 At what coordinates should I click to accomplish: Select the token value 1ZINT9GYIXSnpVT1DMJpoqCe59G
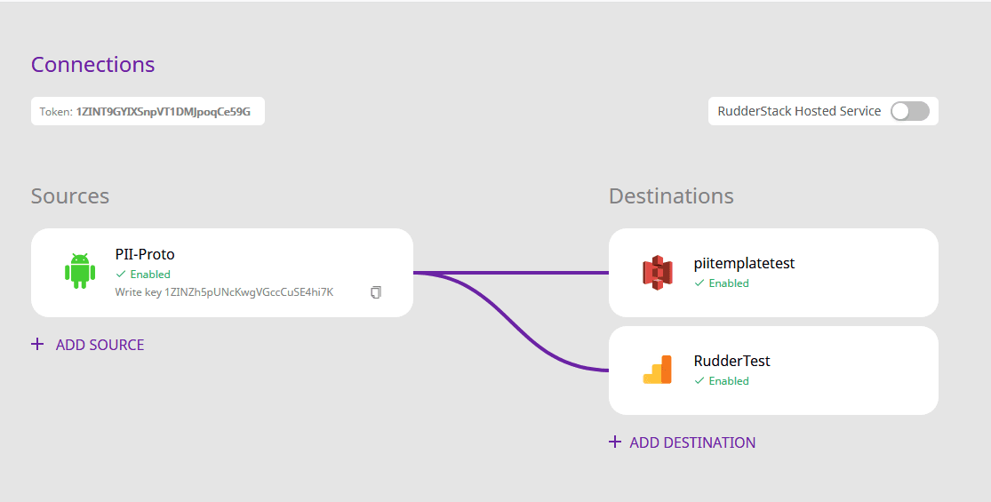point(164,112)
